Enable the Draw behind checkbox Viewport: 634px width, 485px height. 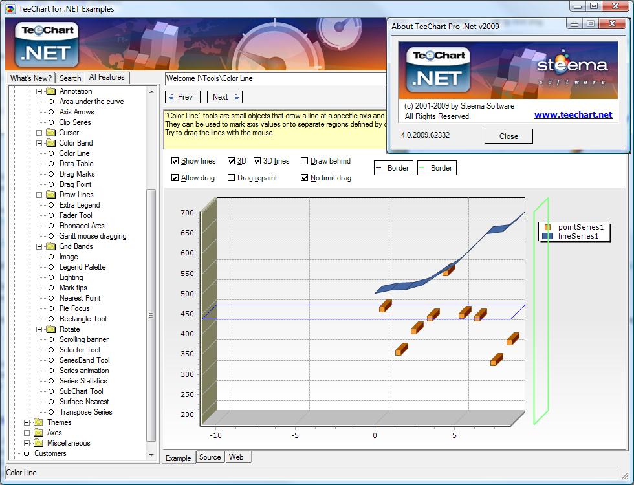pos(305,161)
